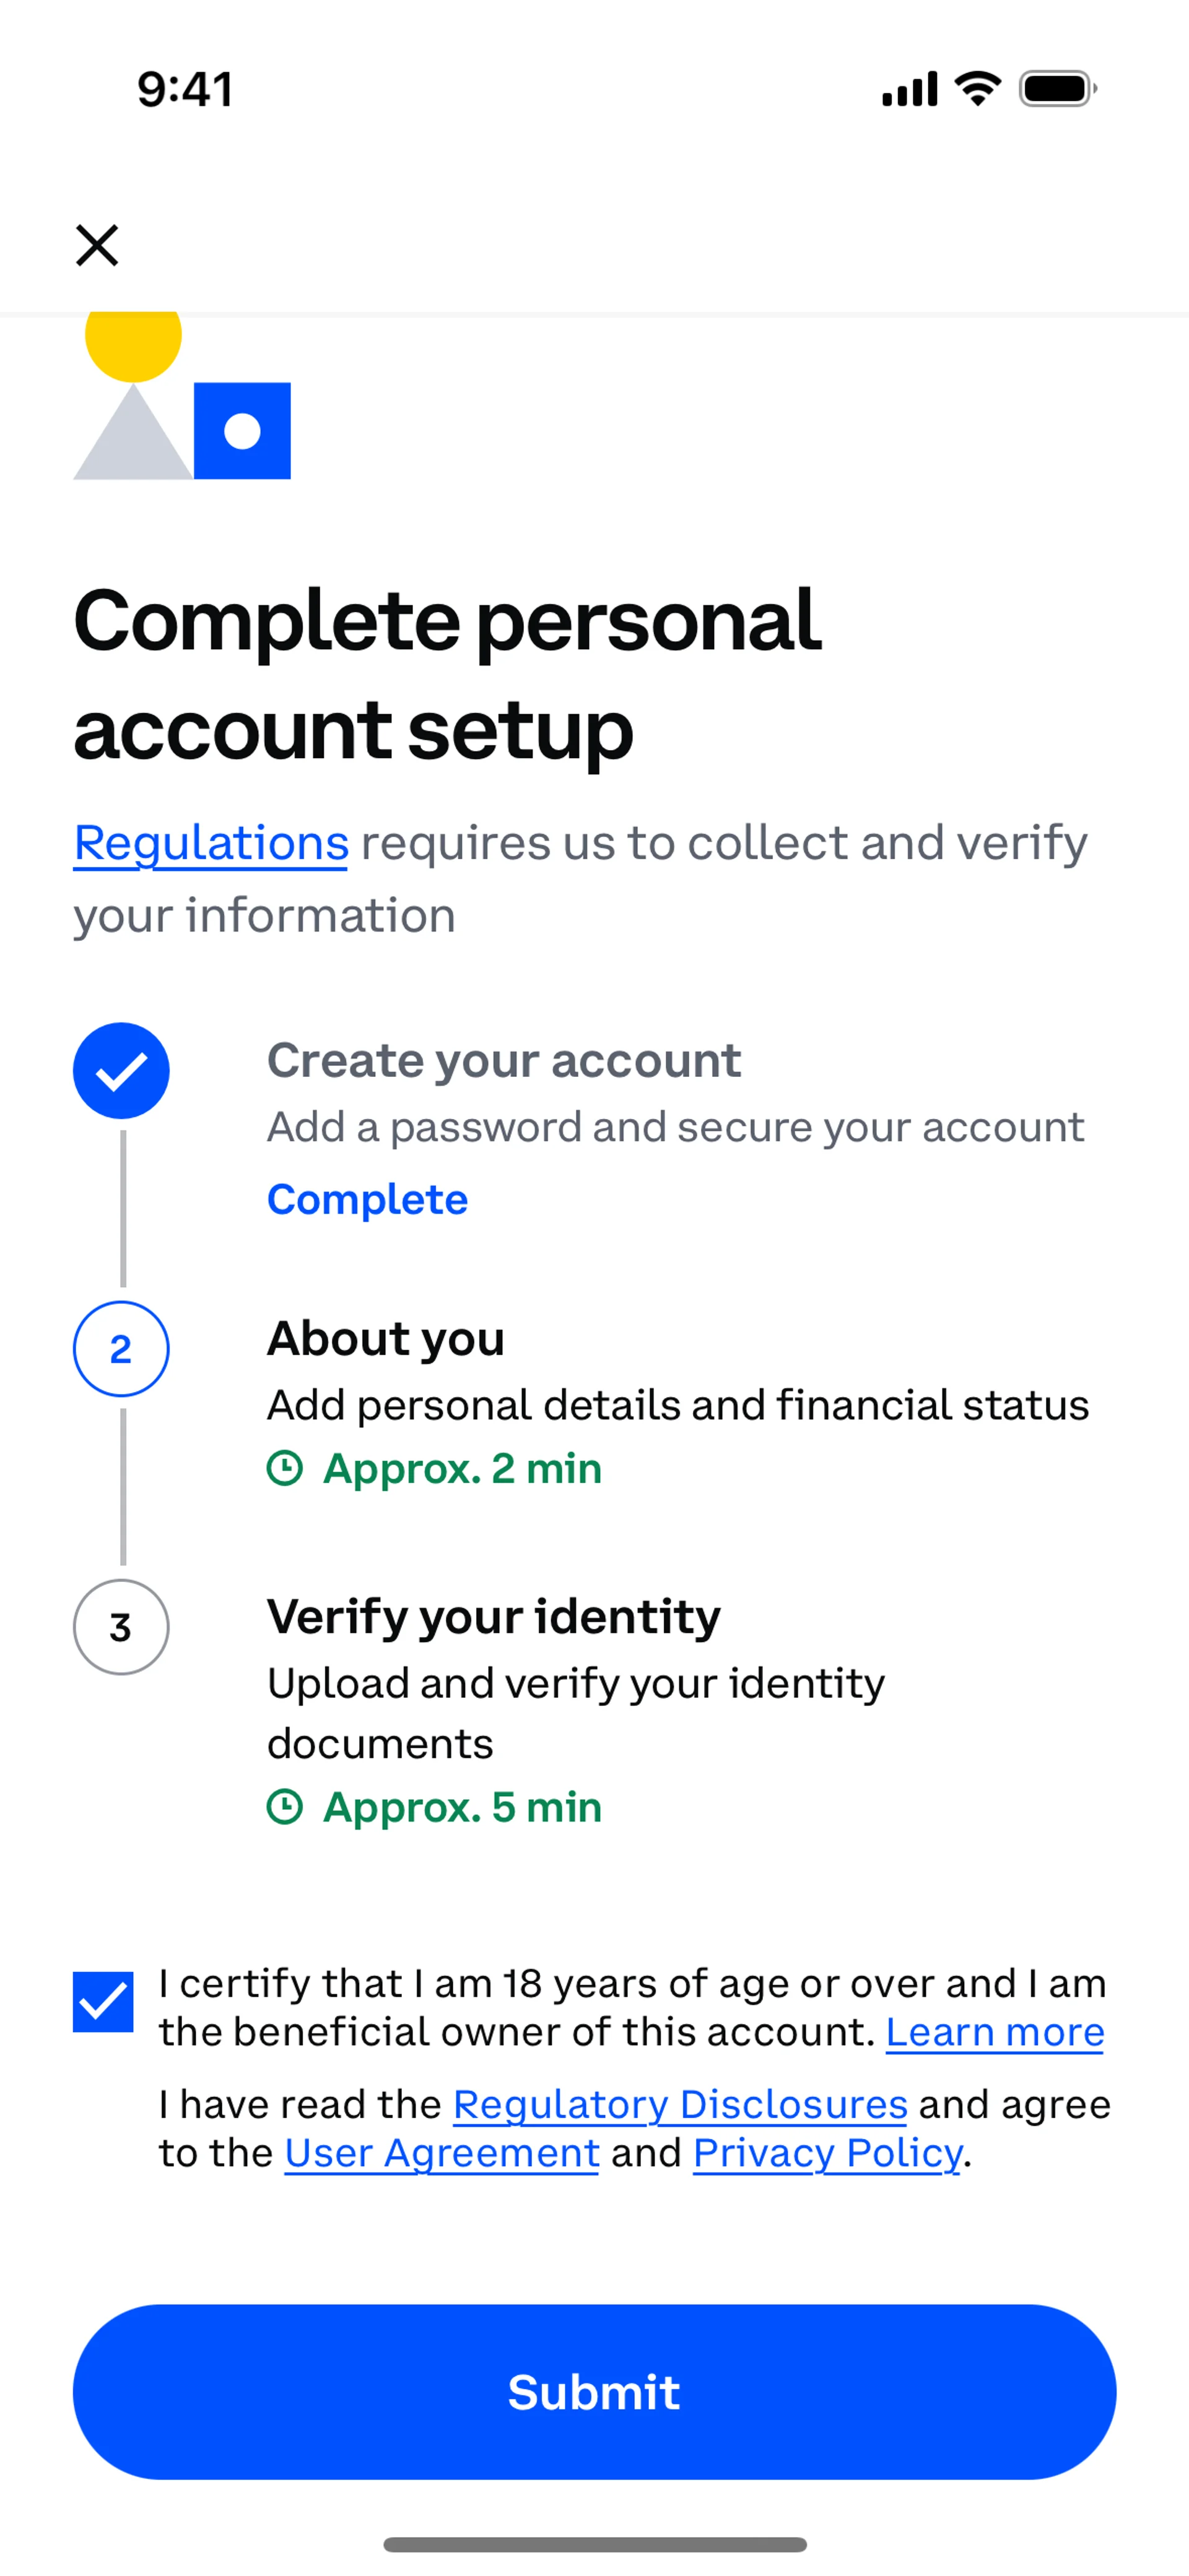Select the step 2 circle icon

pos(121,1349)
